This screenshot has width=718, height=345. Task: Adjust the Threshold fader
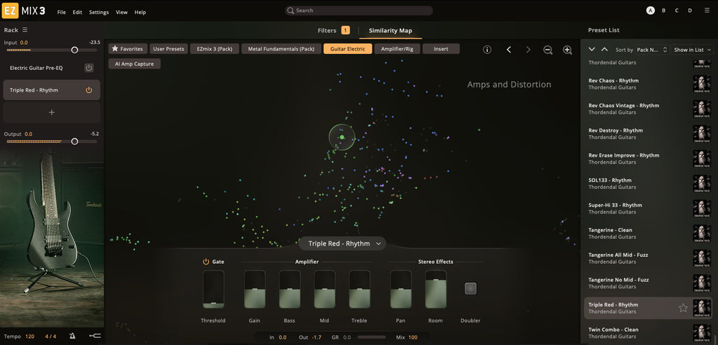tap(213, 290)
